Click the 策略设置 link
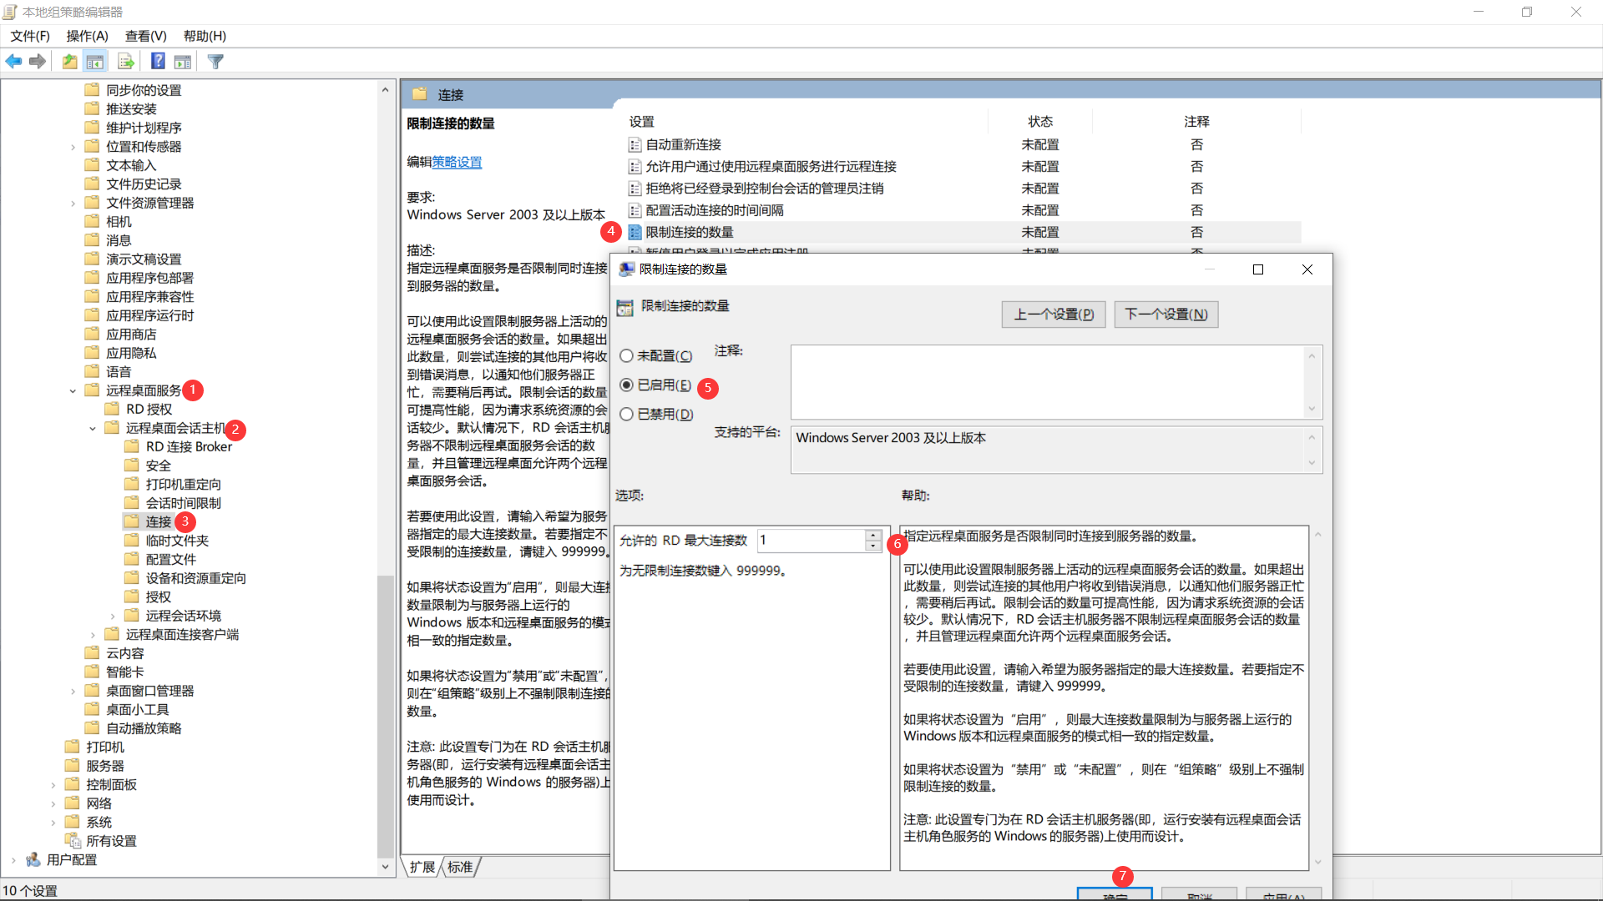Screen dimensions: 1603x901 point(457,162)
